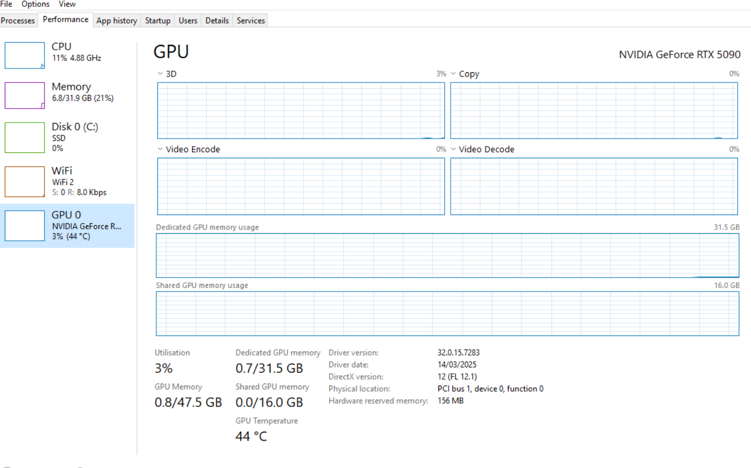Click the Disk 0 graph thumbnail

(x=25, y=137)
